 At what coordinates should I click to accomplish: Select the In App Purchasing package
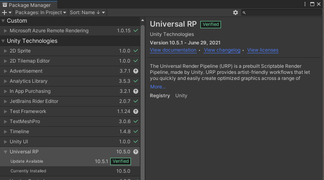(70, 91)
